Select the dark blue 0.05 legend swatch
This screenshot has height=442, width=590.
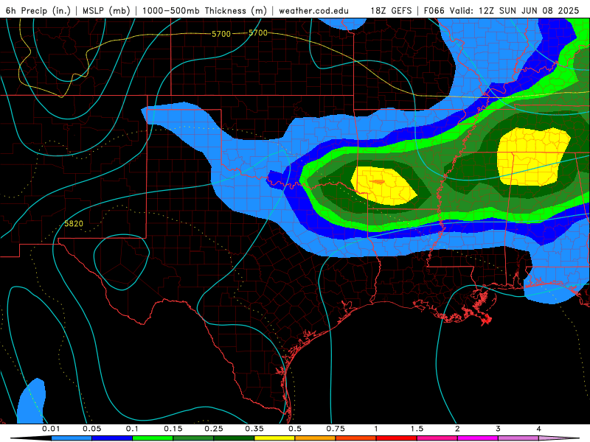112,438
